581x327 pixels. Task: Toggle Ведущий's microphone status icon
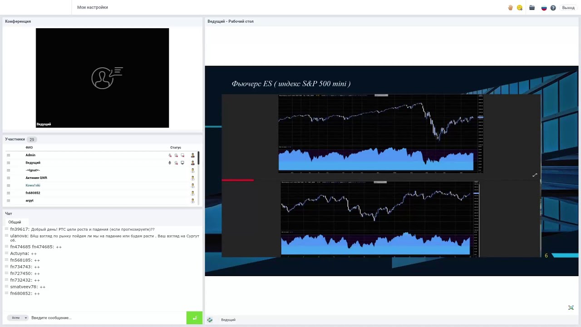pyautogui.click(x=170, y=163)
